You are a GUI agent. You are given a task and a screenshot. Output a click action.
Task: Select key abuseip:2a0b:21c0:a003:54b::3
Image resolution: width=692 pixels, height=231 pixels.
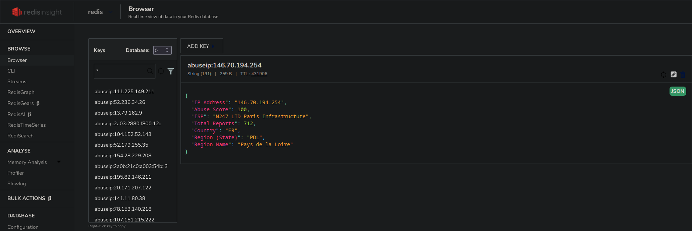pyautogui.click(x=131, y=166)
